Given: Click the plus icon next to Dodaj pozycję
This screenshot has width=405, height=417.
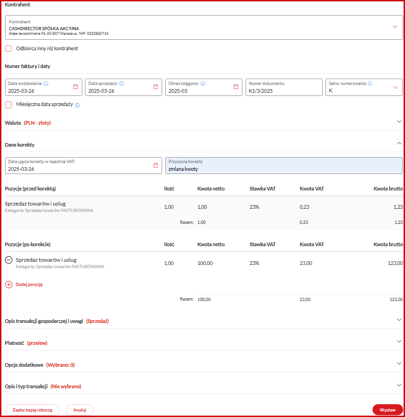Looking at the screenshot, I should [x=9, y=285].
